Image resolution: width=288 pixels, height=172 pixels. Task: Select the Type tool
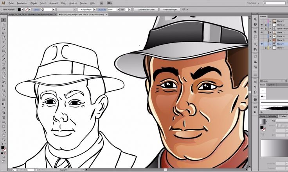click(x=4, y=42)
